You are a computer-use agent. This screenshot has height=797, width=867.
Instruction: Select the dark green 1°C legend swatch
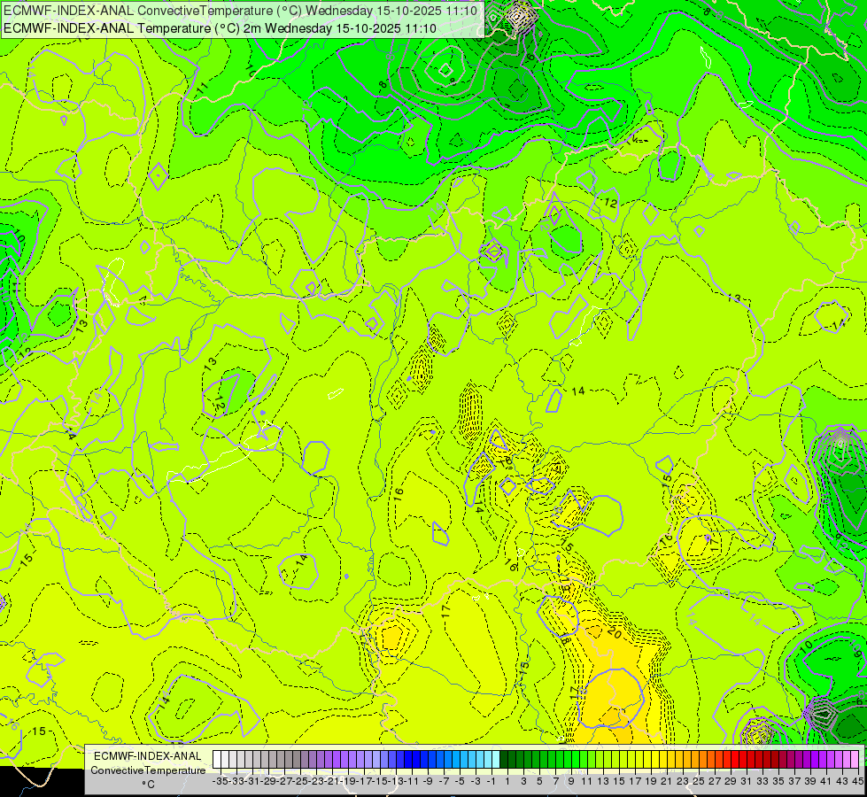(503, 759)
